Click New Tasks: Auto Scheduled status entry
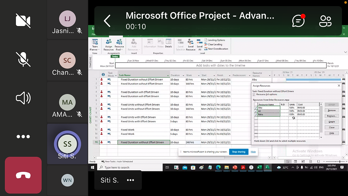Image resolution: width=348 pixels, height=196 pixels. pos(117,162)
